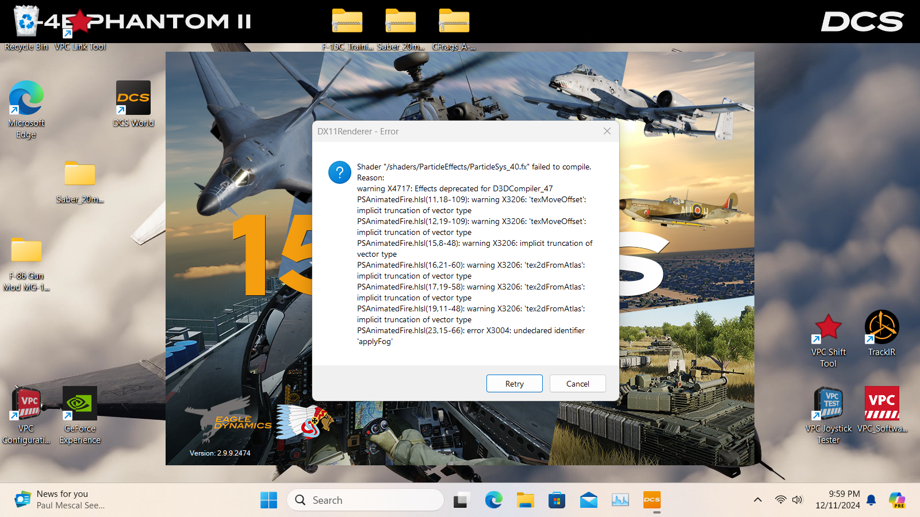Launch the TrackIR desktop shortcut
The image size is (920, 517).
tap(881, 333)
